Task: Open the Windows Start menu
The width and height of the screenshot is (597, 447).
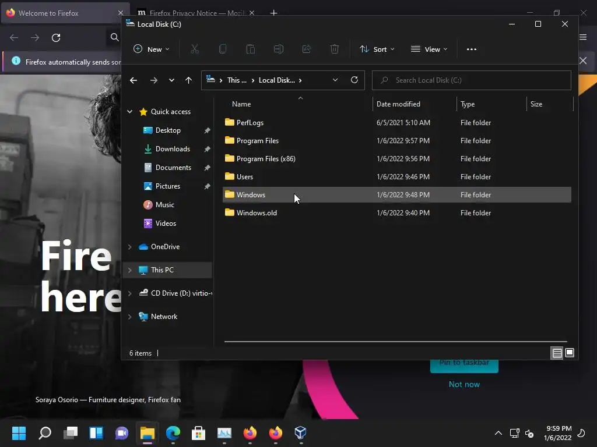Action: click(x=19, y=433)
